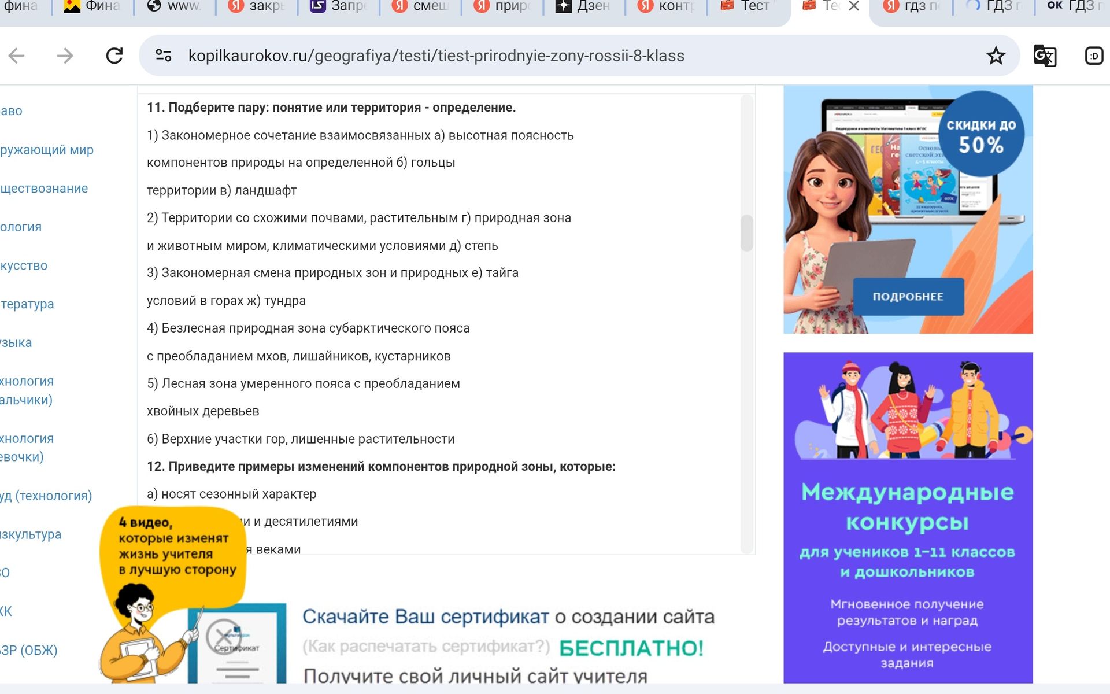Viewport: 1110px width, 694px height.
Task: Close the active tab with the X
Action: tap(854, 6)
